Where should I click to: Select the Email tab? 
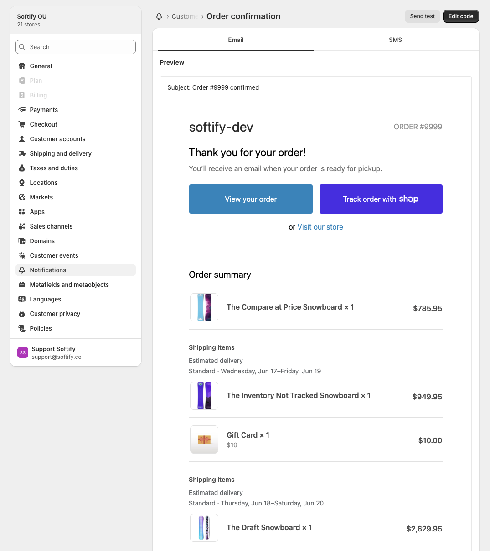[x=236, y=40]
